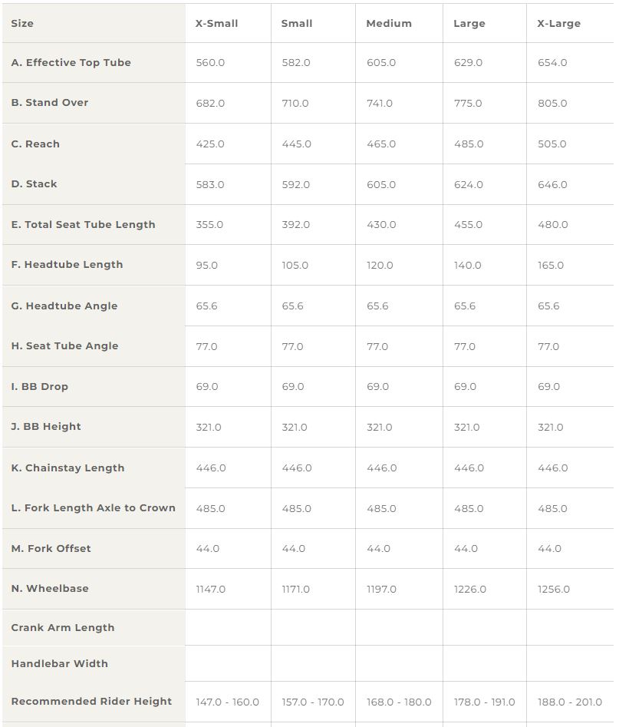Screen dimensions: 619x727
Task: Select the D. Stack row label
Action: (34, 183)
